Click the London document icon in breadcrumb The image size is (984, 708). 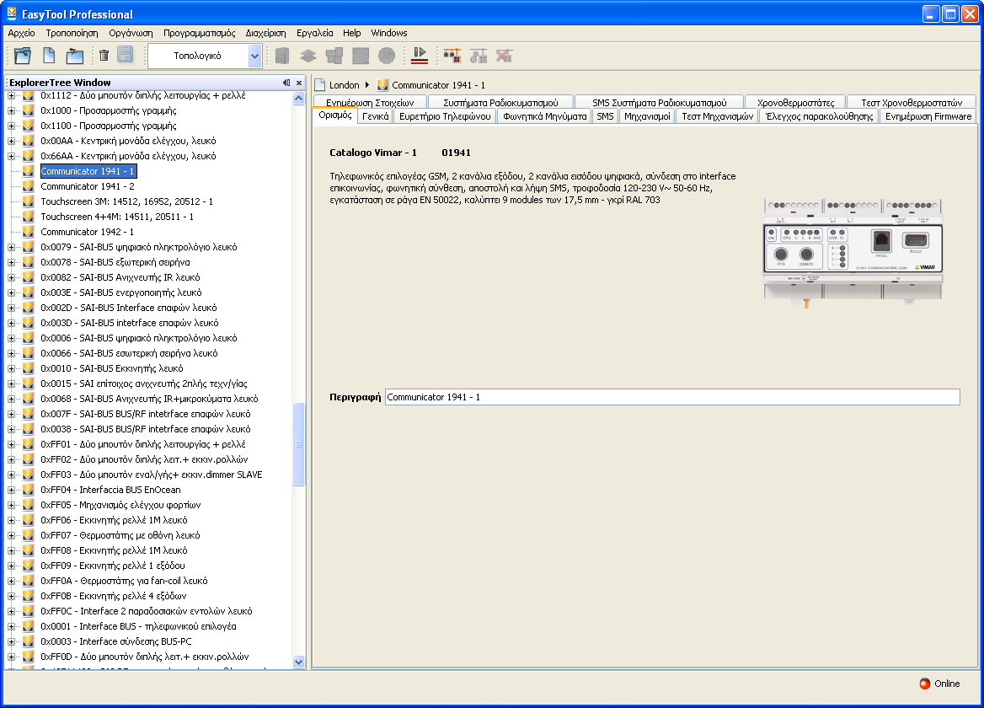point(319,85)
